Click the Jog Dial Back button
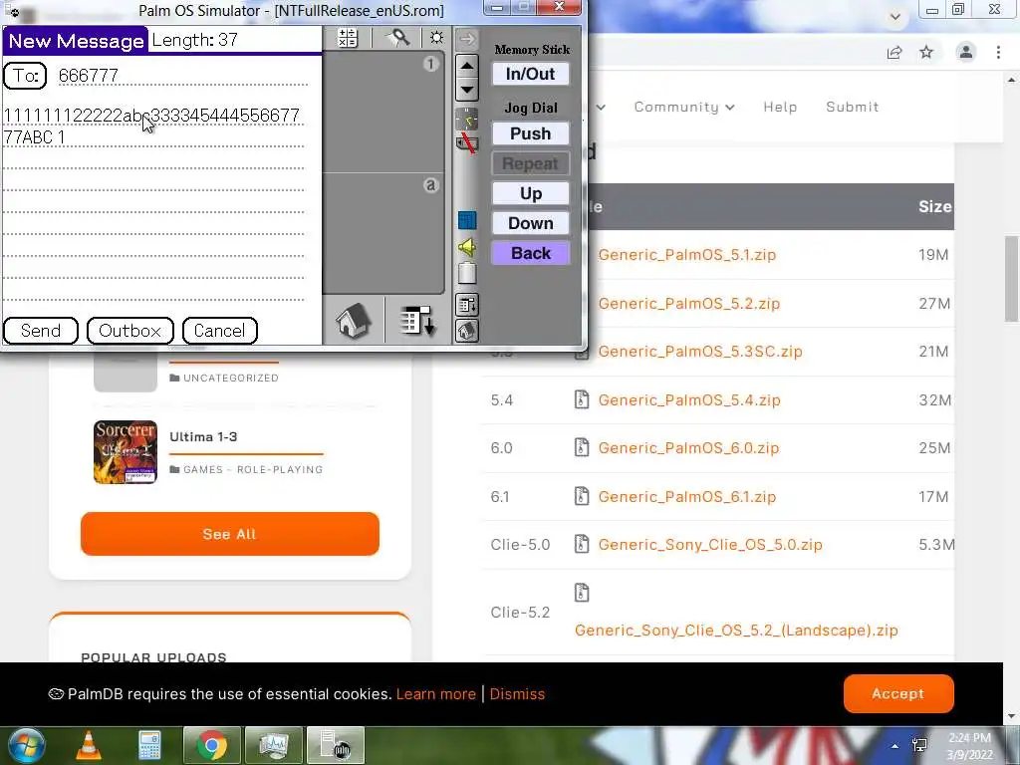The height and width of the screenshot is (765, 1020). (531, 253)
